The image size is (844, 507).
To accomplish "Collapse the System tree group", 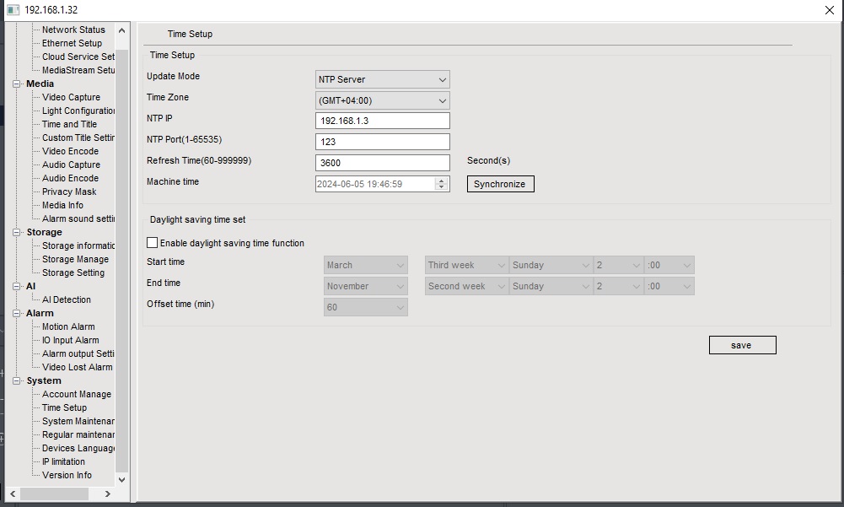I will (x=17, y=381).
